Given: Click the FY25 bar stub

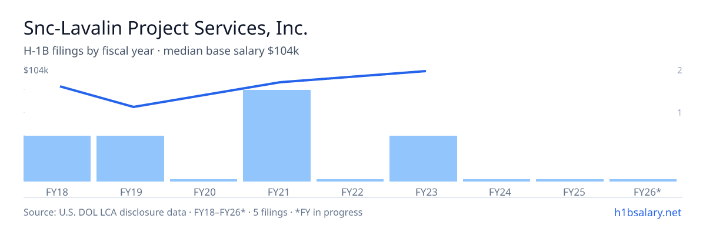Looking at the screenshot, I should coord(570,180).
